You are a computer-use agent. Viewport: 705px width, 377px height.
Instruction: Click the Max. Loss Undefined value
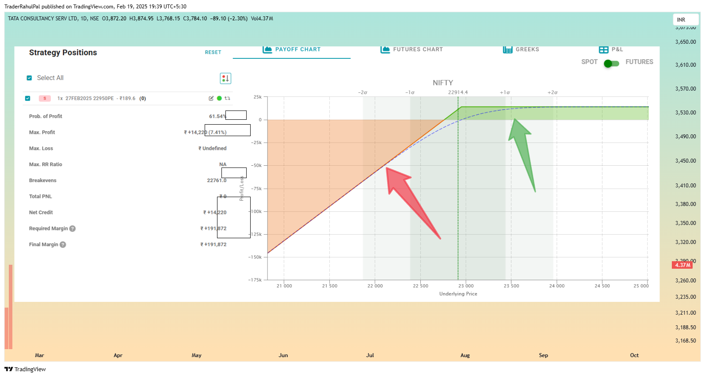[x=213, y=149]
